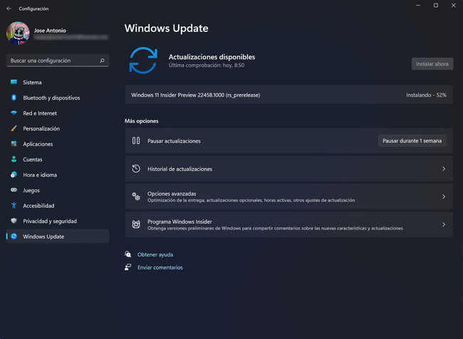Click the paintbrush icon for Personalización
The image size is (463, 339).
click(14, 128)
